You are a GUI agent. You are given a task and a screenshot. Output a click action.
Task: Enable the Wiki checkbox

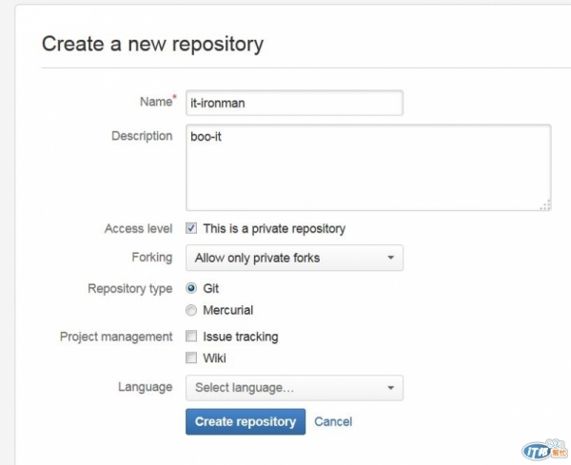(191, 358)
